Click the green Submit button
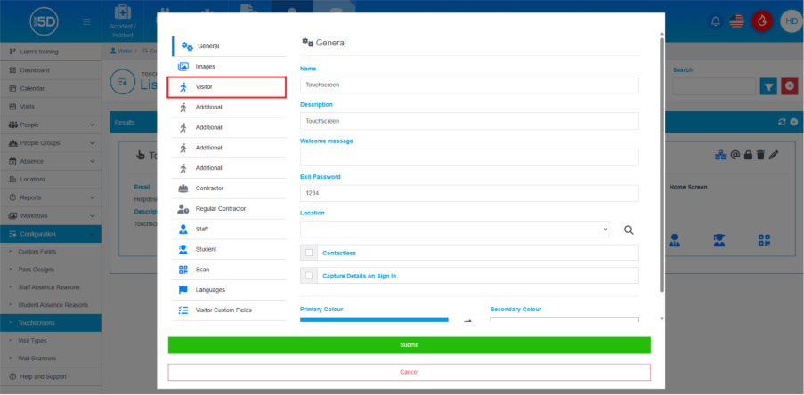The width and height of the screenshot is (804, 395). click(410, 345)
